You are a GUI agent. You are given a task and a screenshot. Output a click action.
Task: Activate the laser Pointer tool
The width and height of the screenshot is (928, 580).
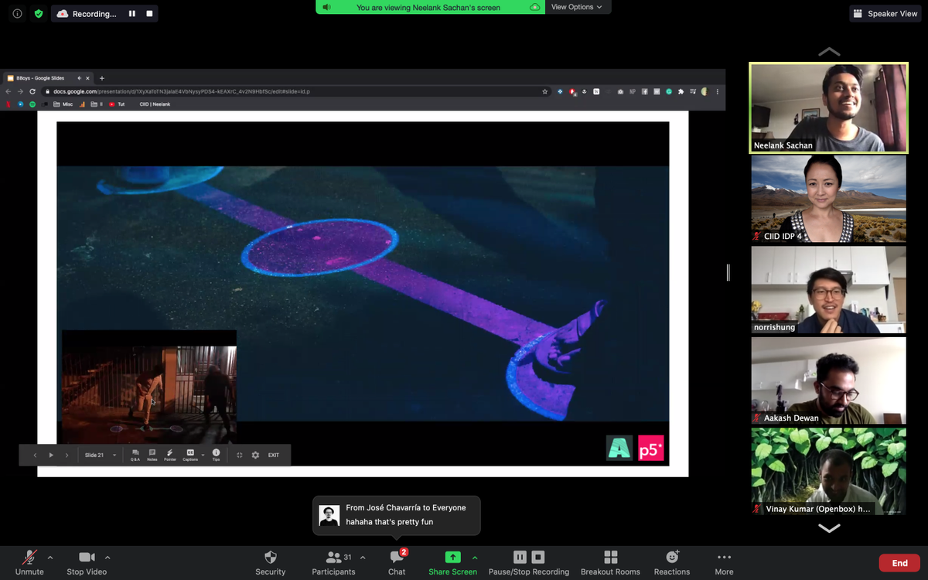[x=170, y=455]
